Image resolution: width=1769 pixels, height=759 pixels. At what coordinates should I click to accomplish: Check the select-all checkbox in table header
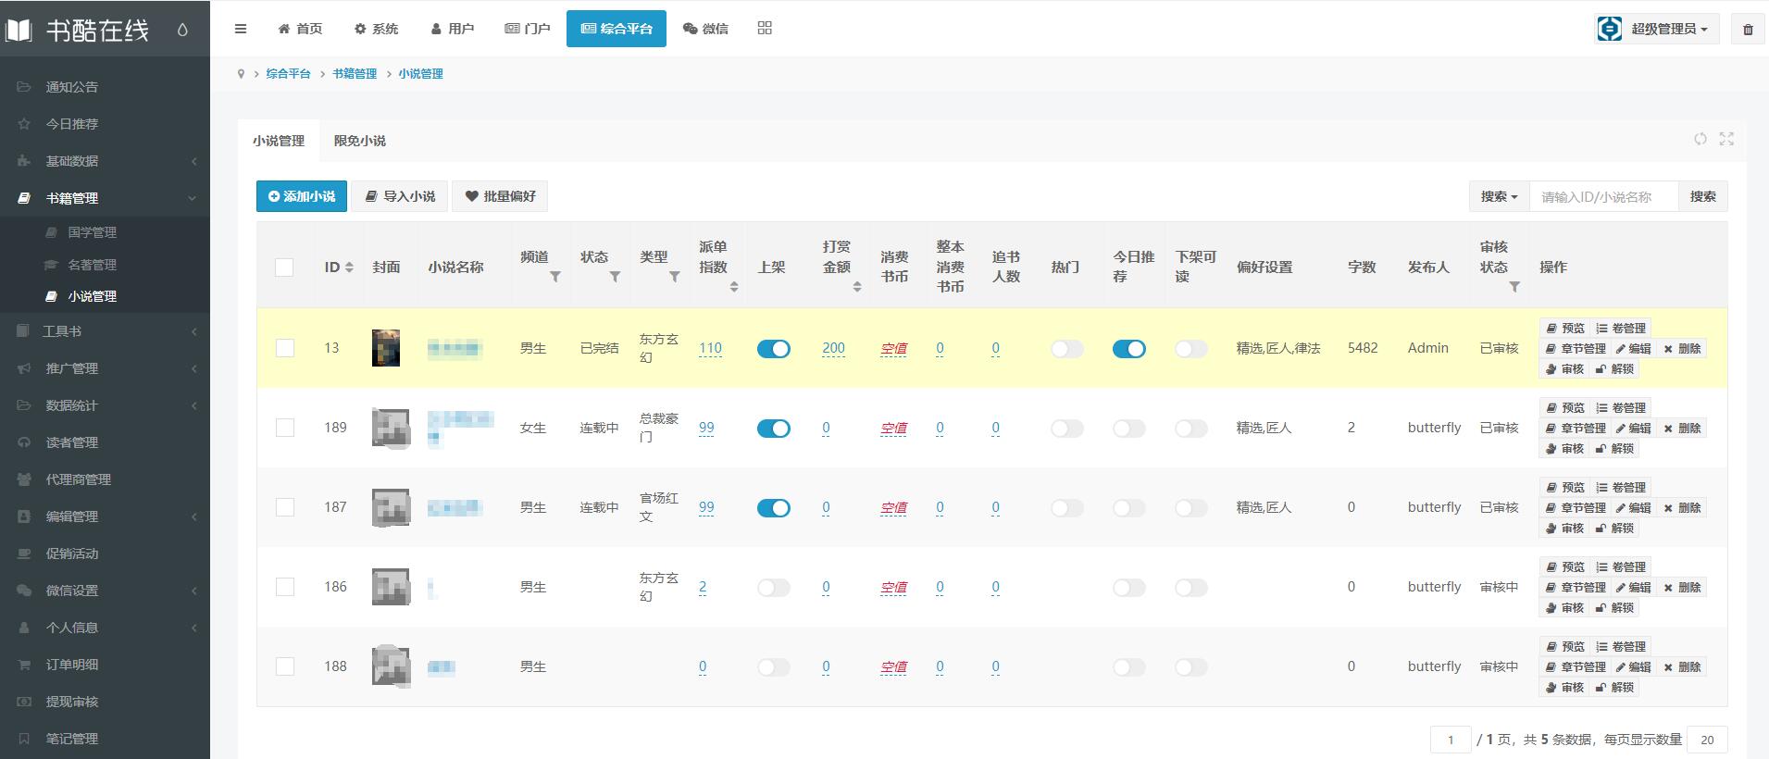coord(285,268)
